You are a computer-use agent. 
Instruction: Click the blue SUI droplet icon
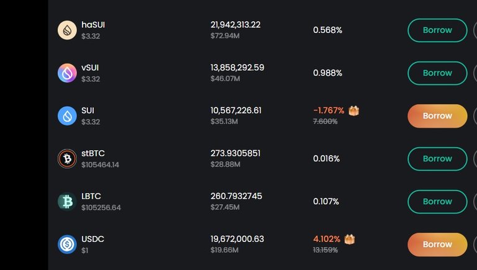click(x=67, y=116)
